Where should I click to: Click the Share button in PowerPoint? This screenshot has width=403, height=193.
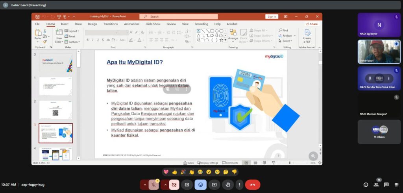(x=311, y=24)
